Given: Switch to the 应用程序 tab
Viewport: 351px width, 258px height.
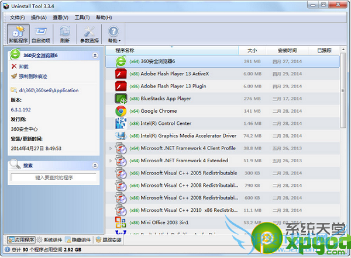Looking at the screenshot, I should coord(21,240).
